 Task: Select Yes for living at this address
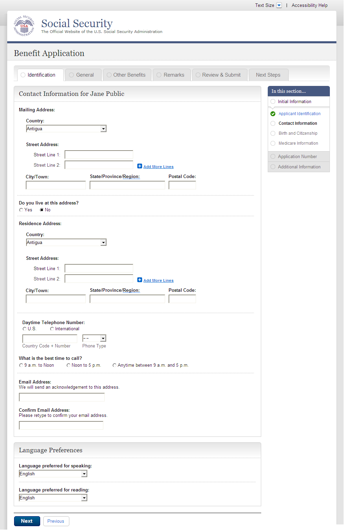click(21, 210)
